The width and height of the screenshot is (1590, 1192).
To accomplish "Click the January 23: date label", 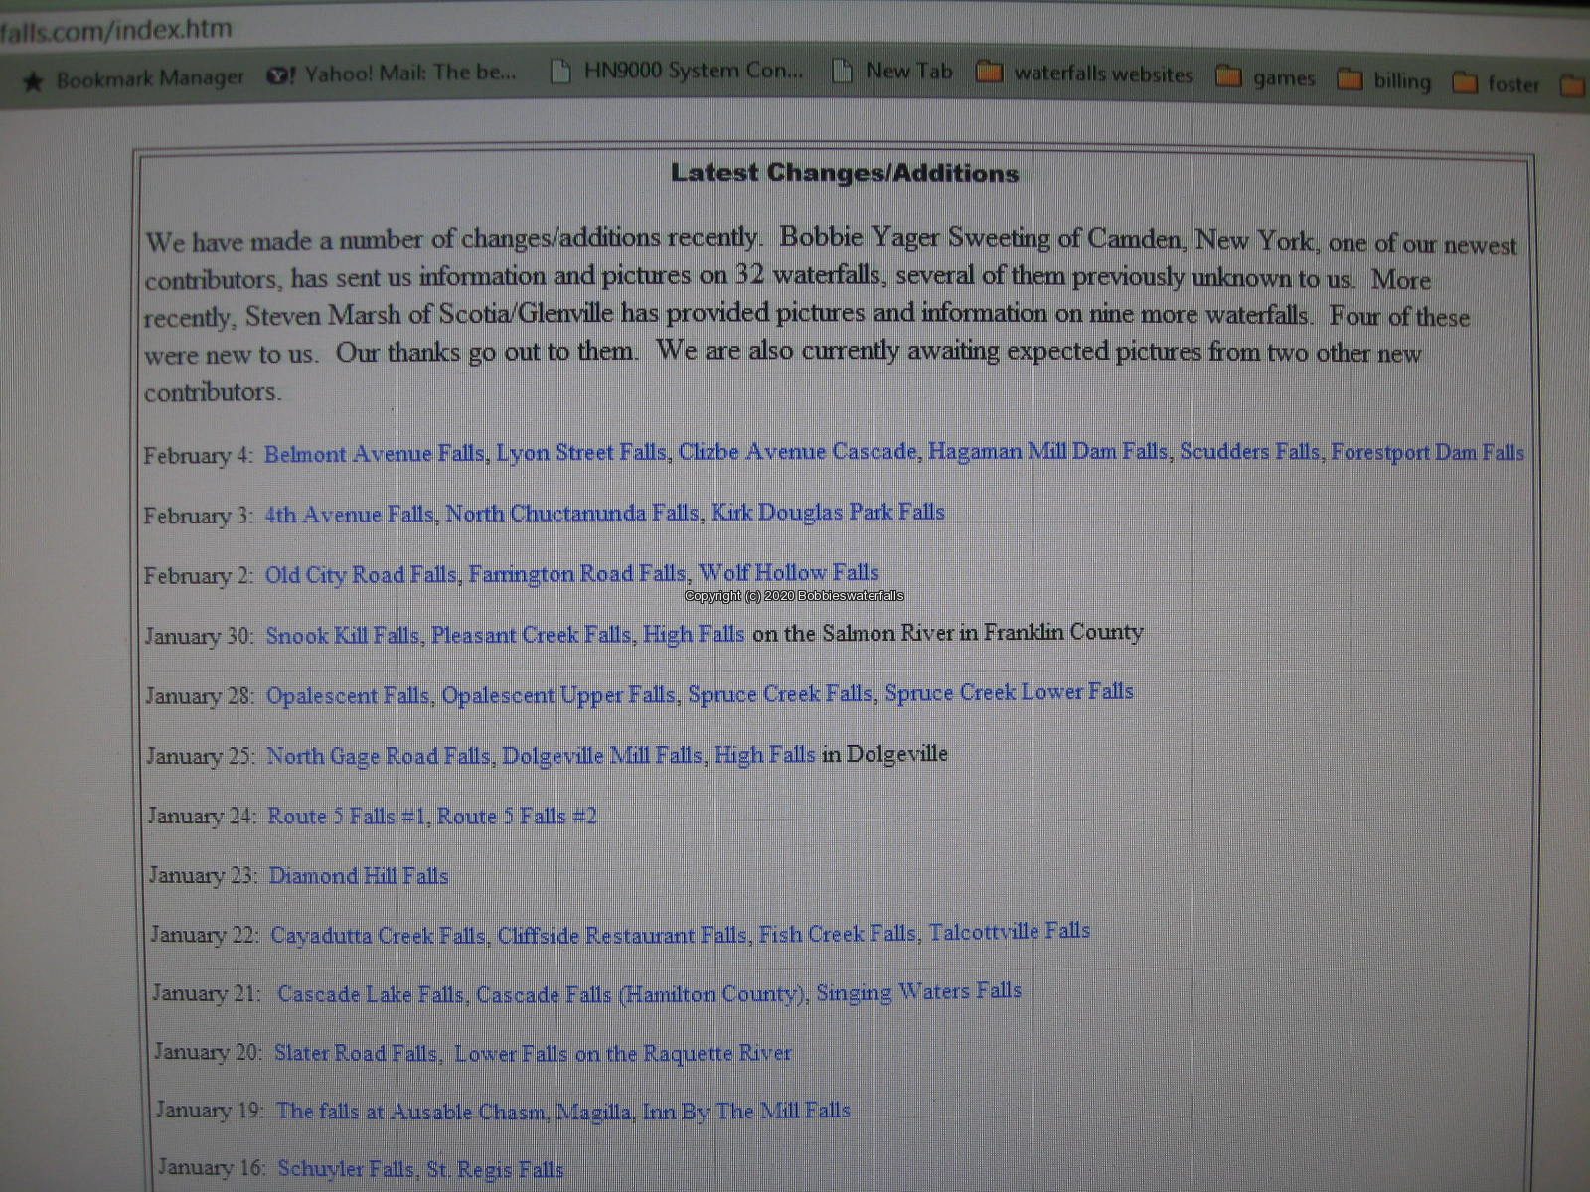I will 203,875.
